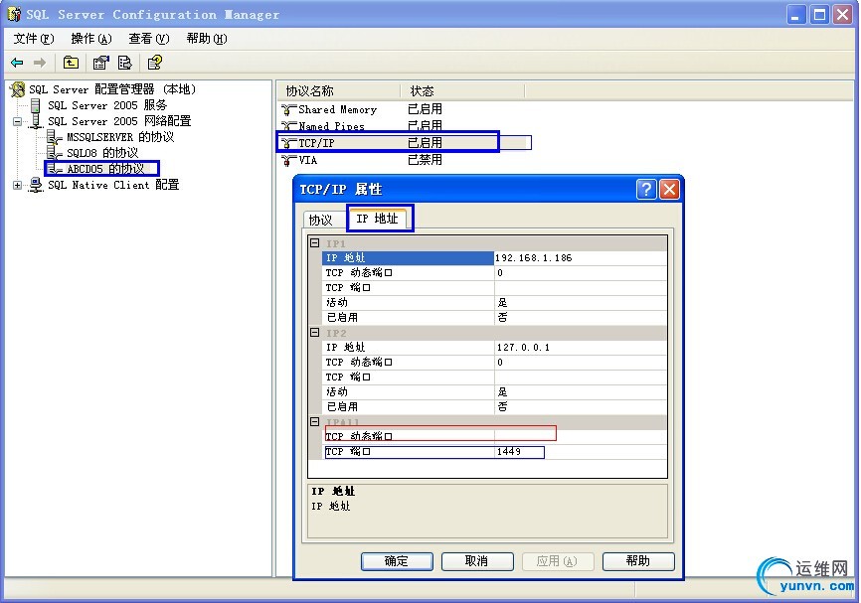Image resolution: width=861 pixels, height=603 pixels.
Task: Click the SQL Server 配置管理器 root icon
Action: (18, 88)
